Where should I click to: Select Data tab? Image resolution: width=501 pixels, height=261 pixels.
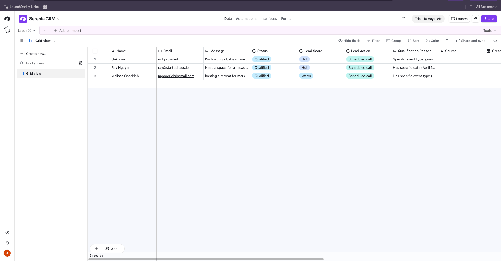click(228, 19)
